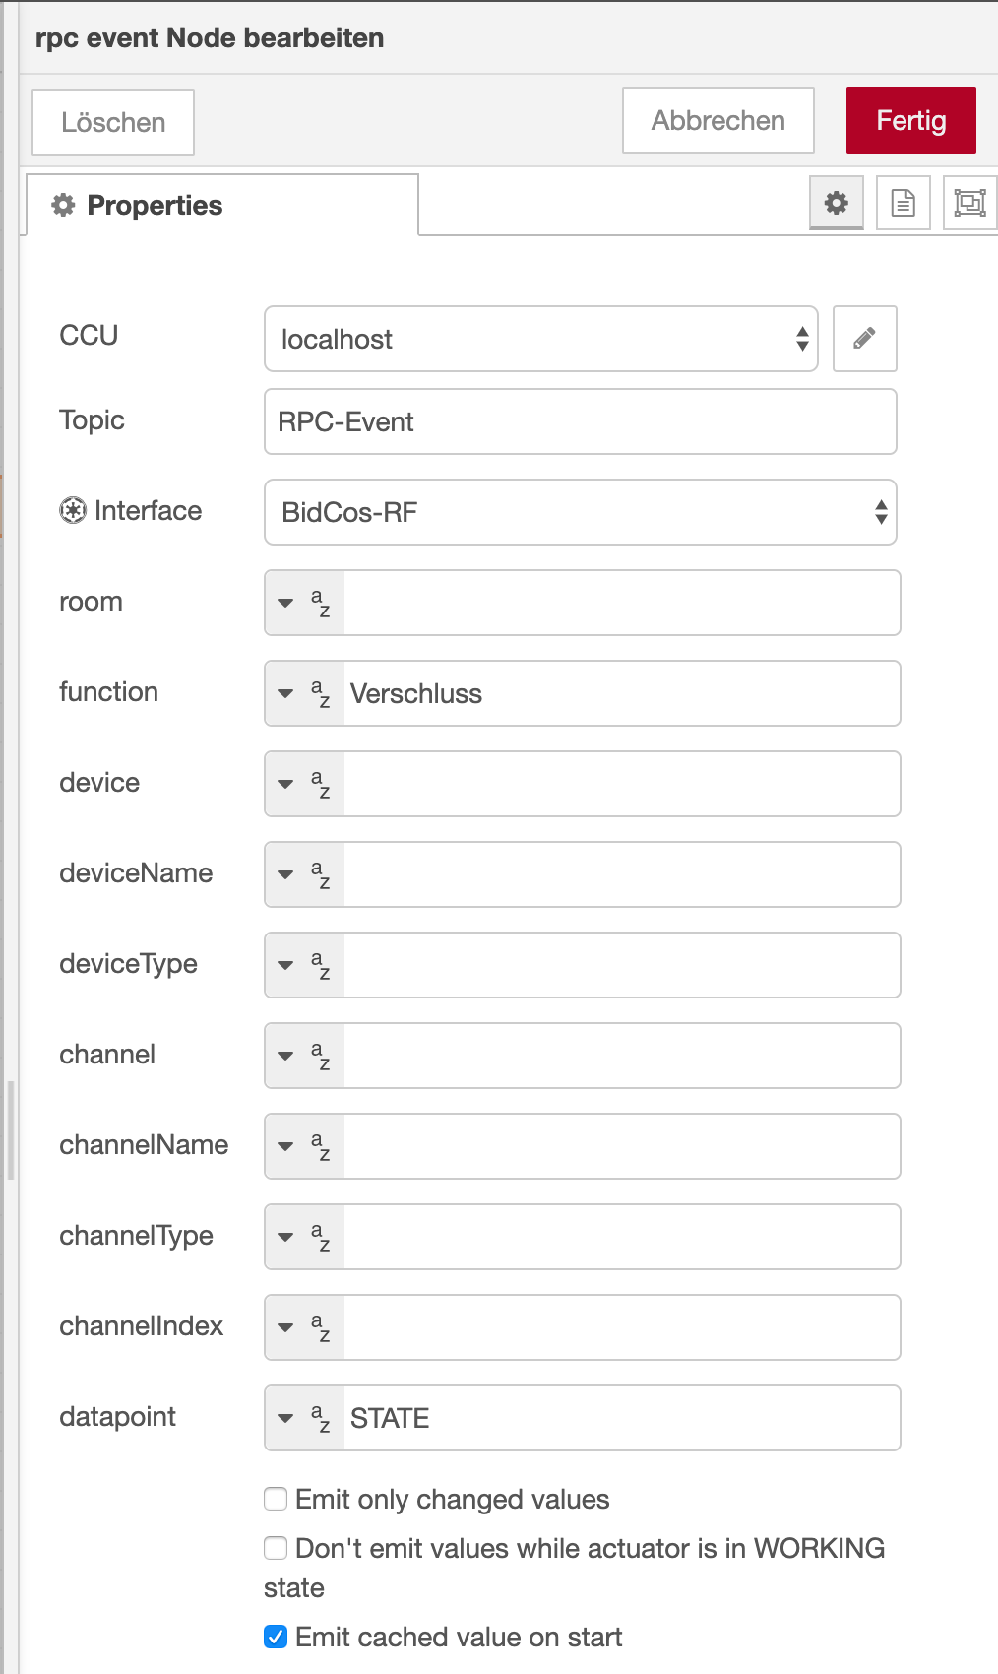Viewport: 998px width, 1674px height.
Task: Click the a-z matcher icon beside room field
Action: (x=320, y=603)
